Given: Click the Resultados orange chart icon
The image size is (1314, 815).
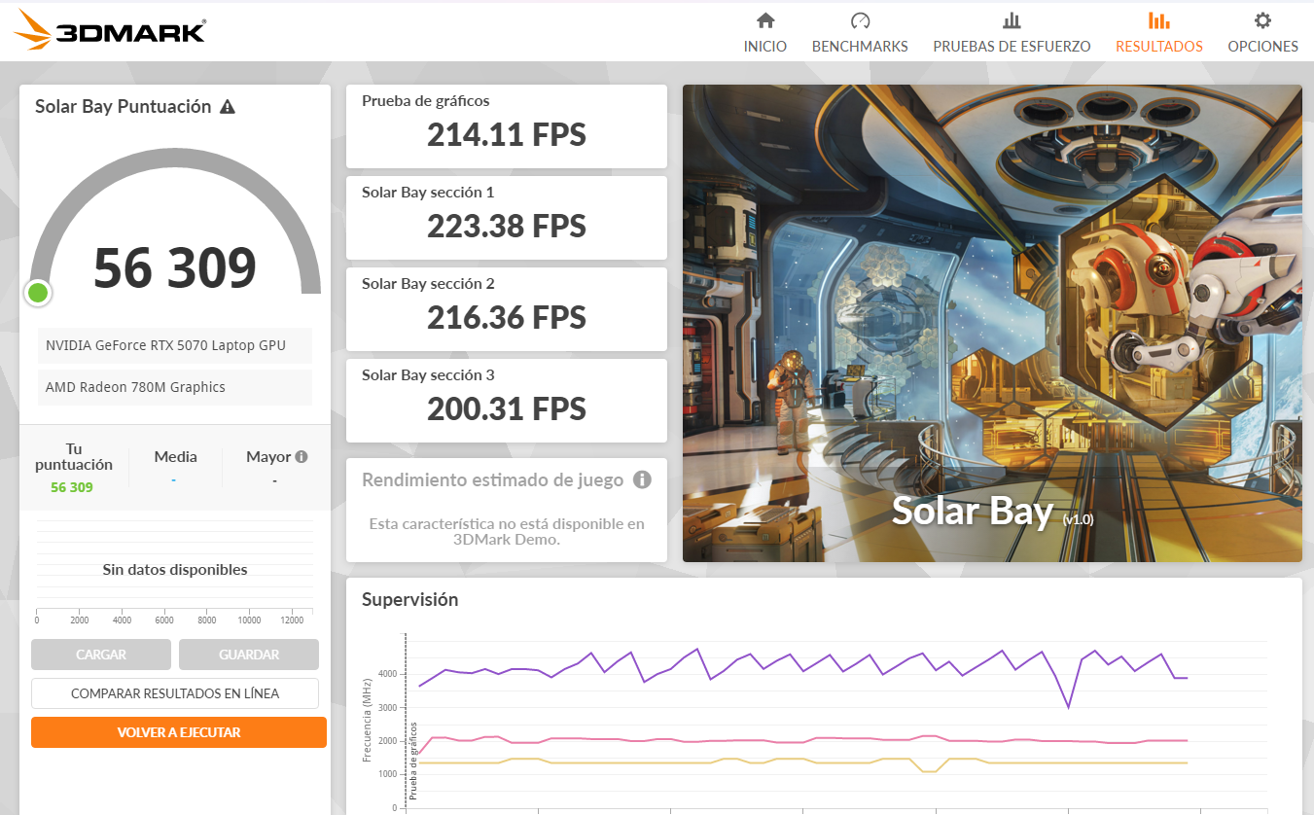Looking at the screenshot, I should (x=1158, y=20).
